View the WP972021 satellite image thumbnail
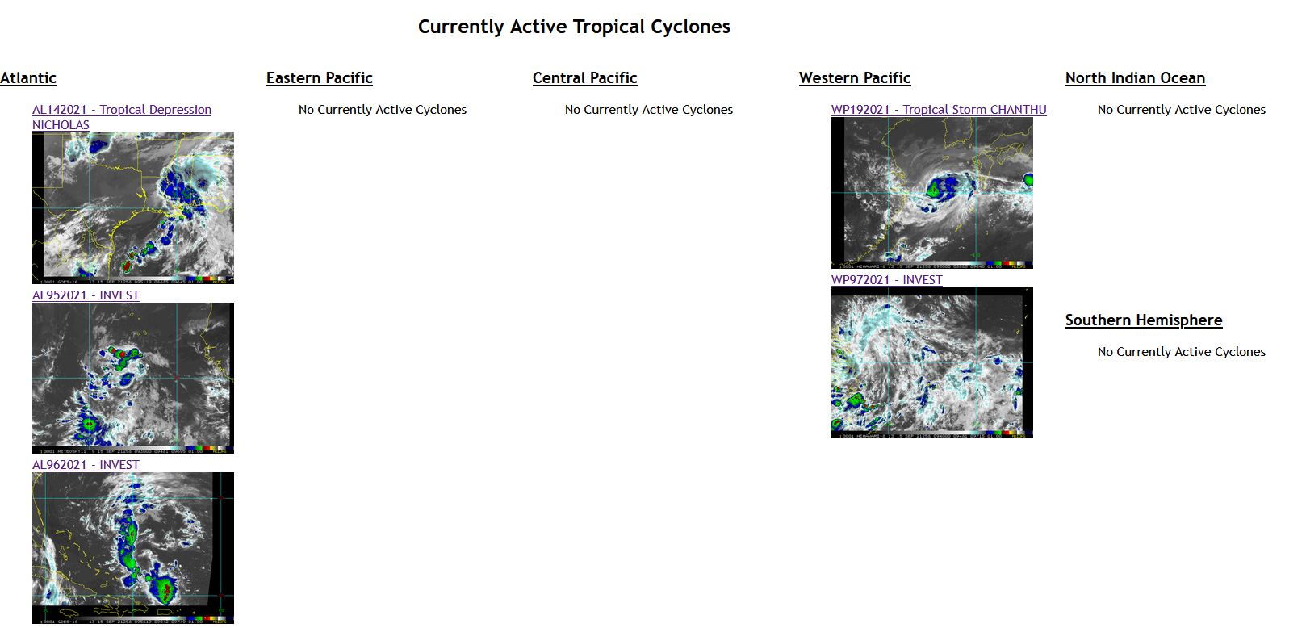The width and height of the screenshot is (1306, 628). pyautogui.click(x=932, y=363)
